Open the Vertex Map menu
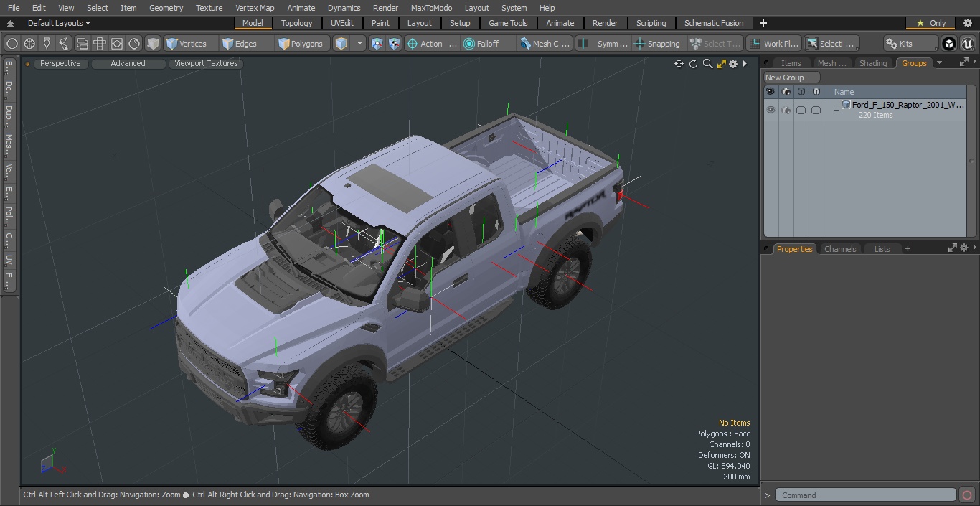This screenshot has height=506, width=980. pos(255,8)
